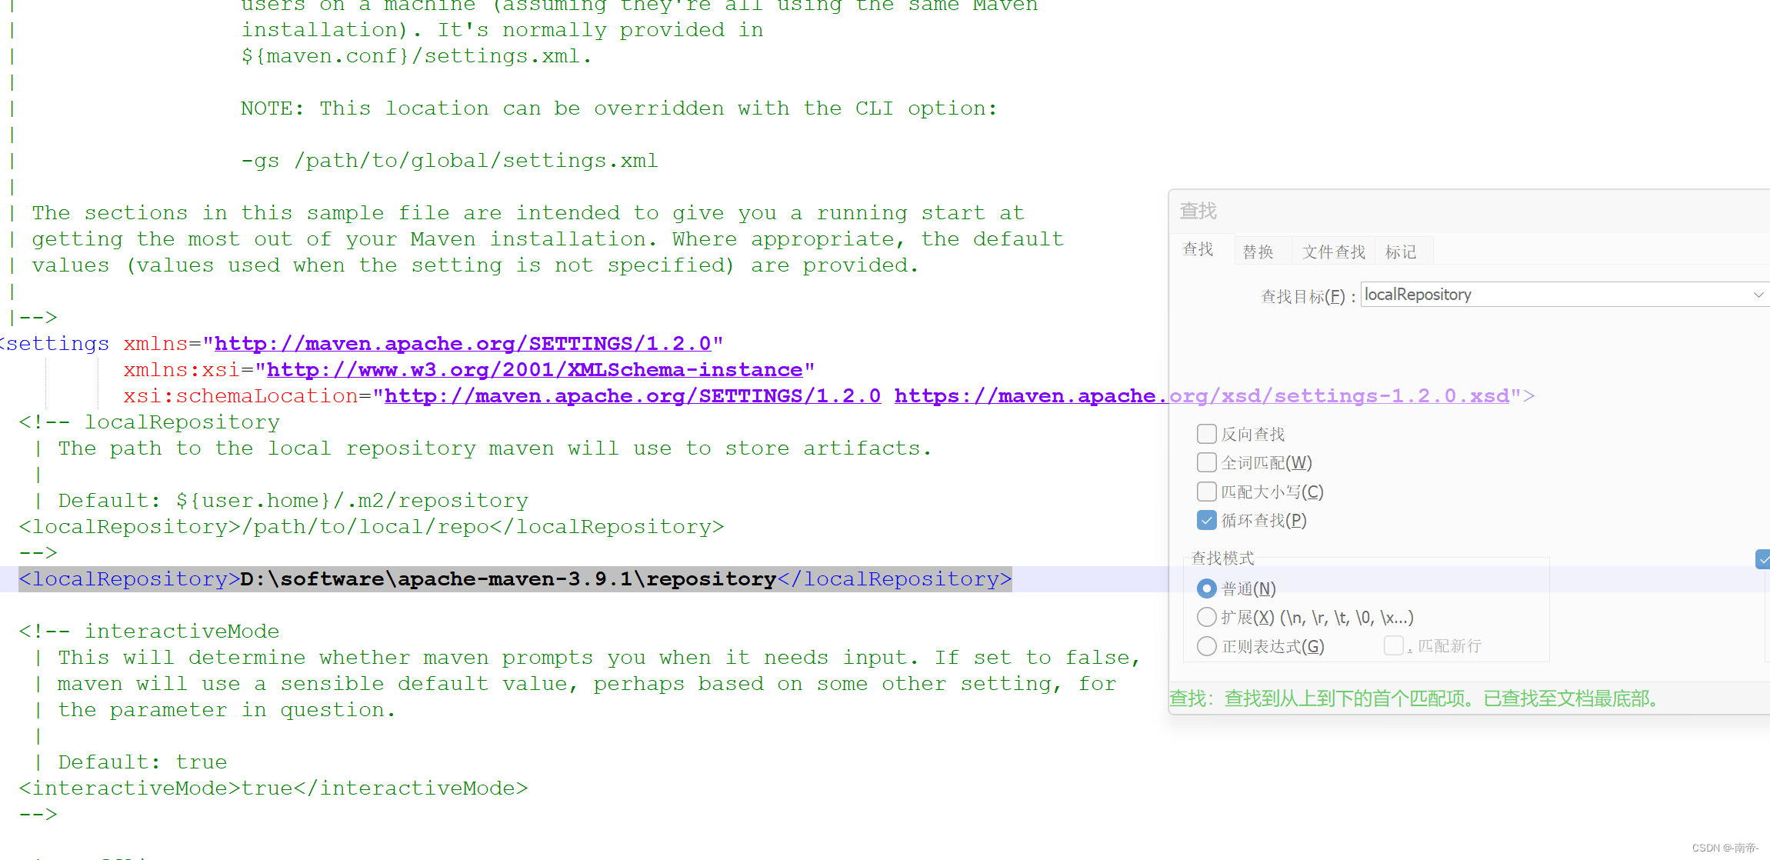Click the /path/to/local/repo sample line
The width and height of the screenshot is (1770, 860).
tap(372, 527)
